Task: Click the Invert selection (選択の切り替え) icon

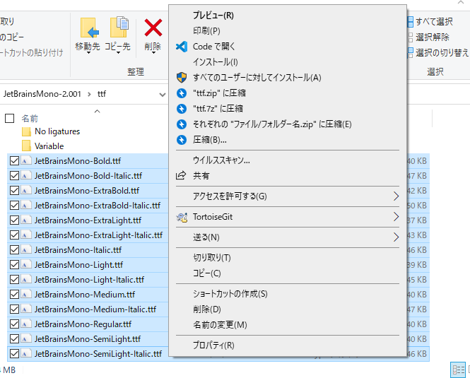Action: pyautogui.click(x=411, y=53)
